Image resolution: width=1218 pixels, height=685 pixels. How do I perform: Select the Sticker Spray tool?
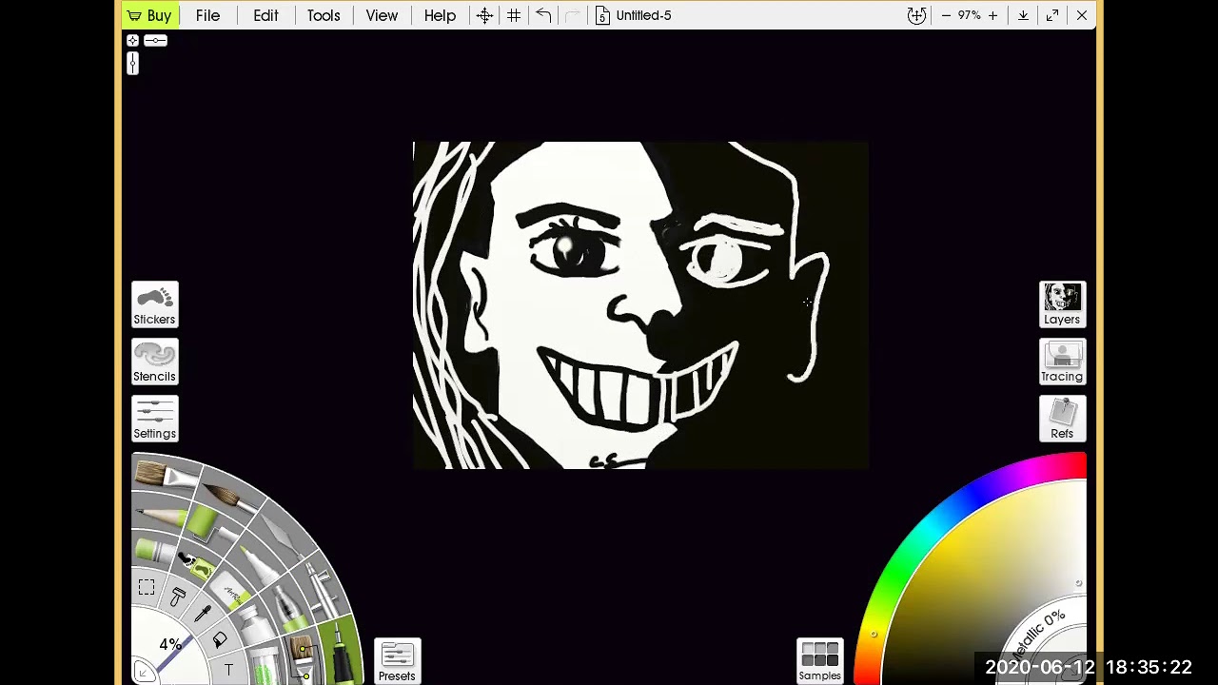click(196, 564)
